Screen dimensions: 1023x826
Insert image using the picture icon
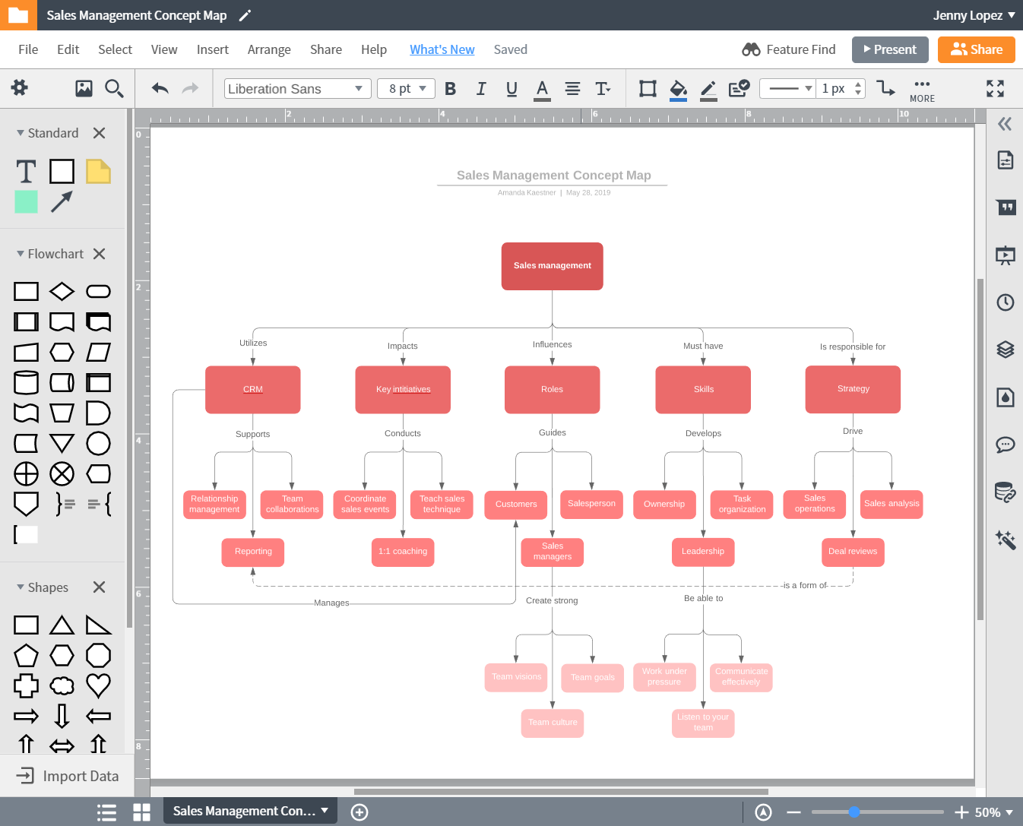84,89
